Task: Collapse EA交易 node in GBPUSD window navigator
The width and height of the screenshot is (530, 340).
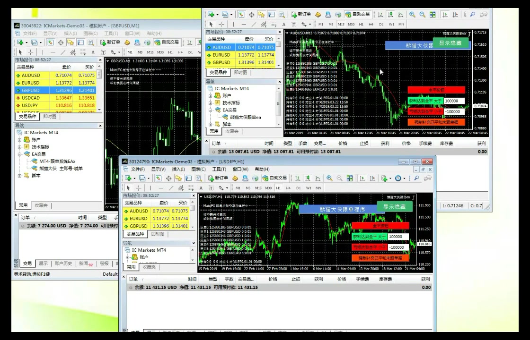Action: point(19,154)
